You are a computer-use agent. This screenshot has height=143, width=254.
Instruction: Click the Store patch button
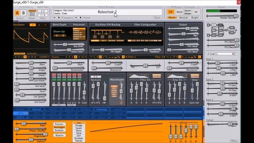[157, 17]
